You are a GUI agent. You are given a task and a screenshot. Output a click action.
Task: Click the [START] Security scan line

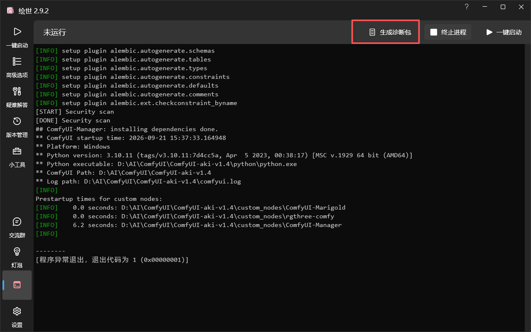(75, 112)
